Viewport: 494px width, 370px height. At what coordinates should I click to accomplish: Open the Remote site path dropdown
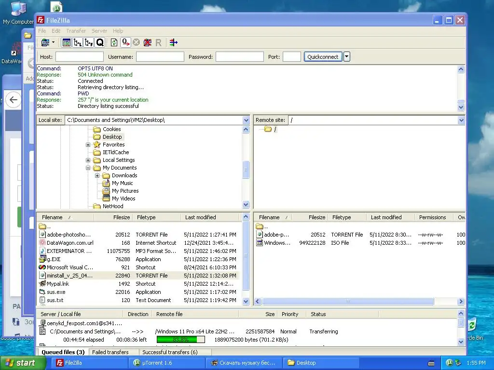[461, 120]
